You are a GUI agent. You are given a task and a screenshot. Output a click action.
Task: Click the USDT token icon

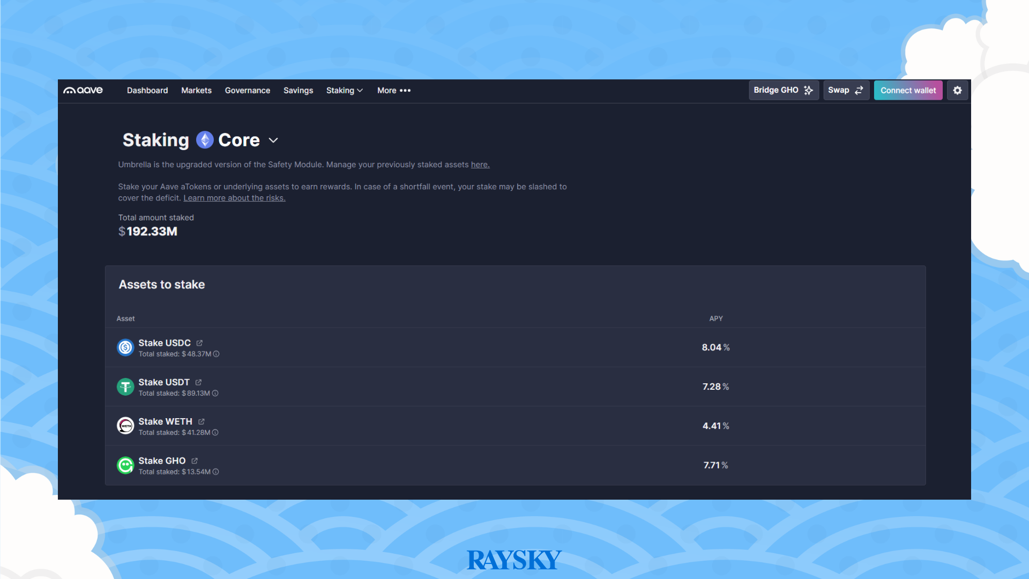click(x=125, y=387)
